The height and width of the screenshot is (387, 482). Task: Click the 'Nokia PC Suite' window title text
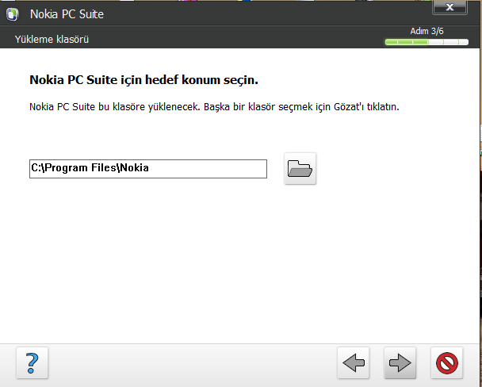[67, 14]
